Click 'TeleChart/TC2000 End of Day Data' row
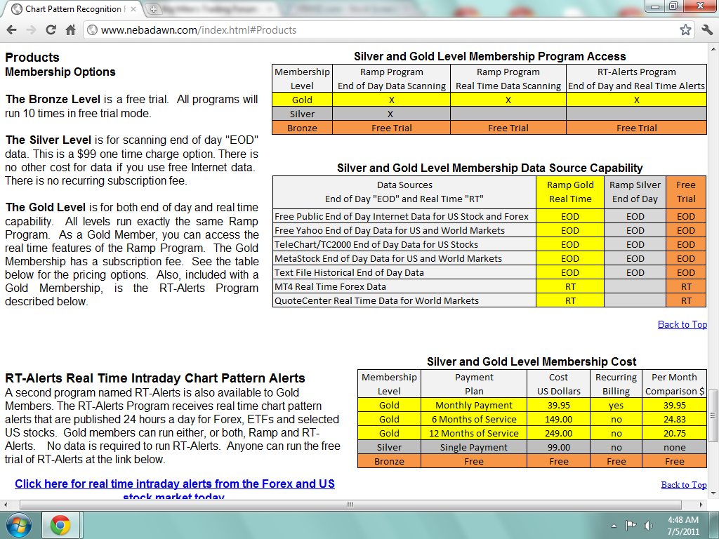 [489, 244]
